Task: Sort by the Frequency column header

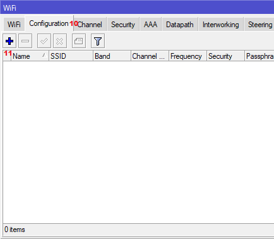Action: (188, 56)
